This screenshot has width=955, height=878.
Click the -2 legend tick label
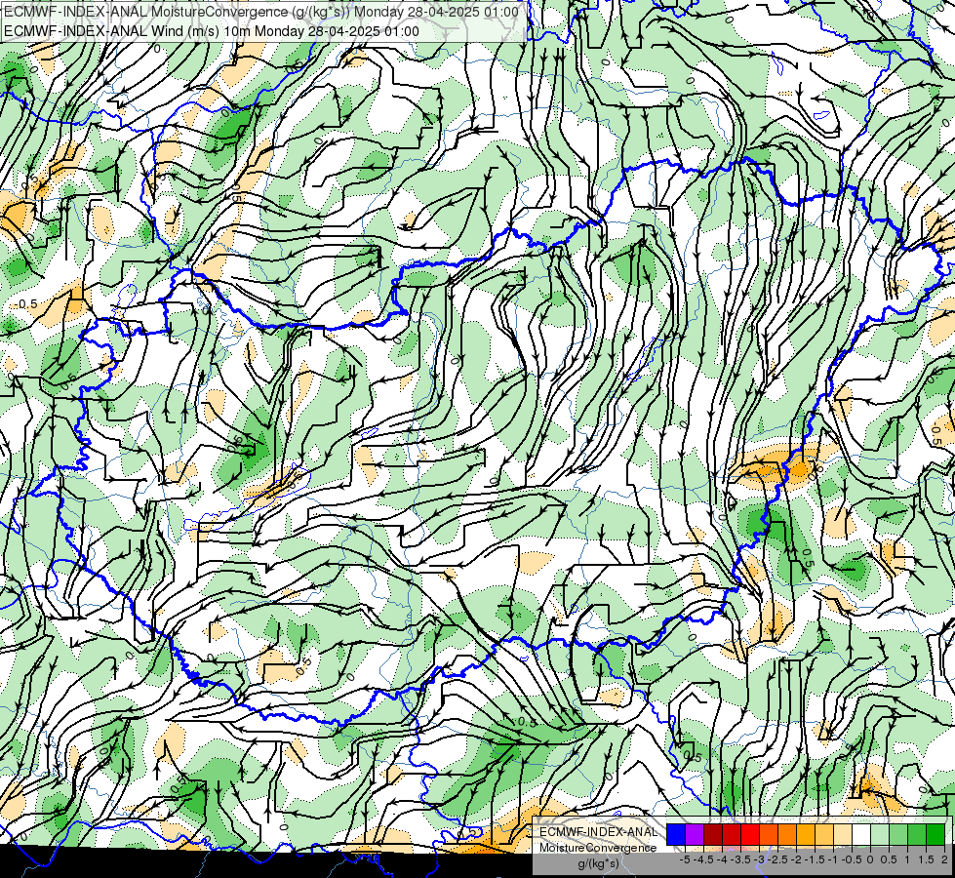pos(797,859)
